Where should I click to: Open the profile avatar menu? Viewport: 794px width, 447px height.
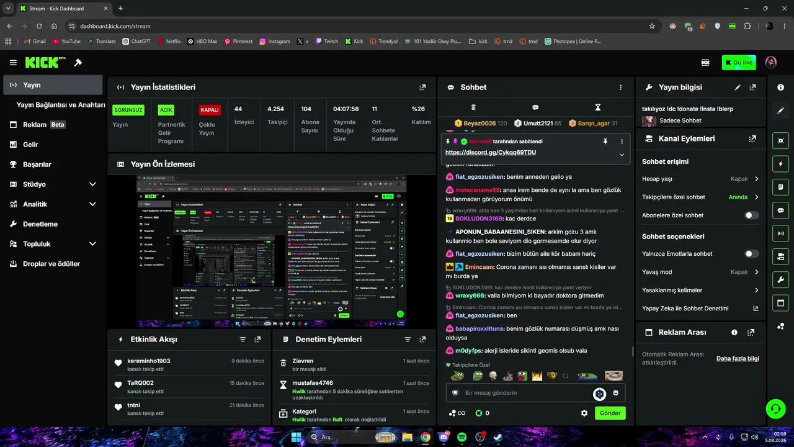click(771, 63)
